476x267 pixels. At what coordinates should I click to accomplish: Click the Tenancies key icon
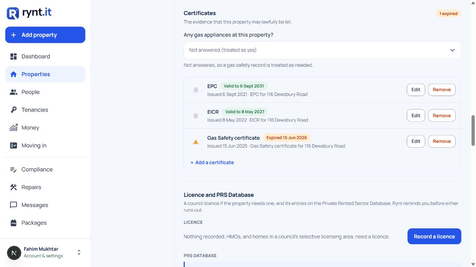(14, 110)
